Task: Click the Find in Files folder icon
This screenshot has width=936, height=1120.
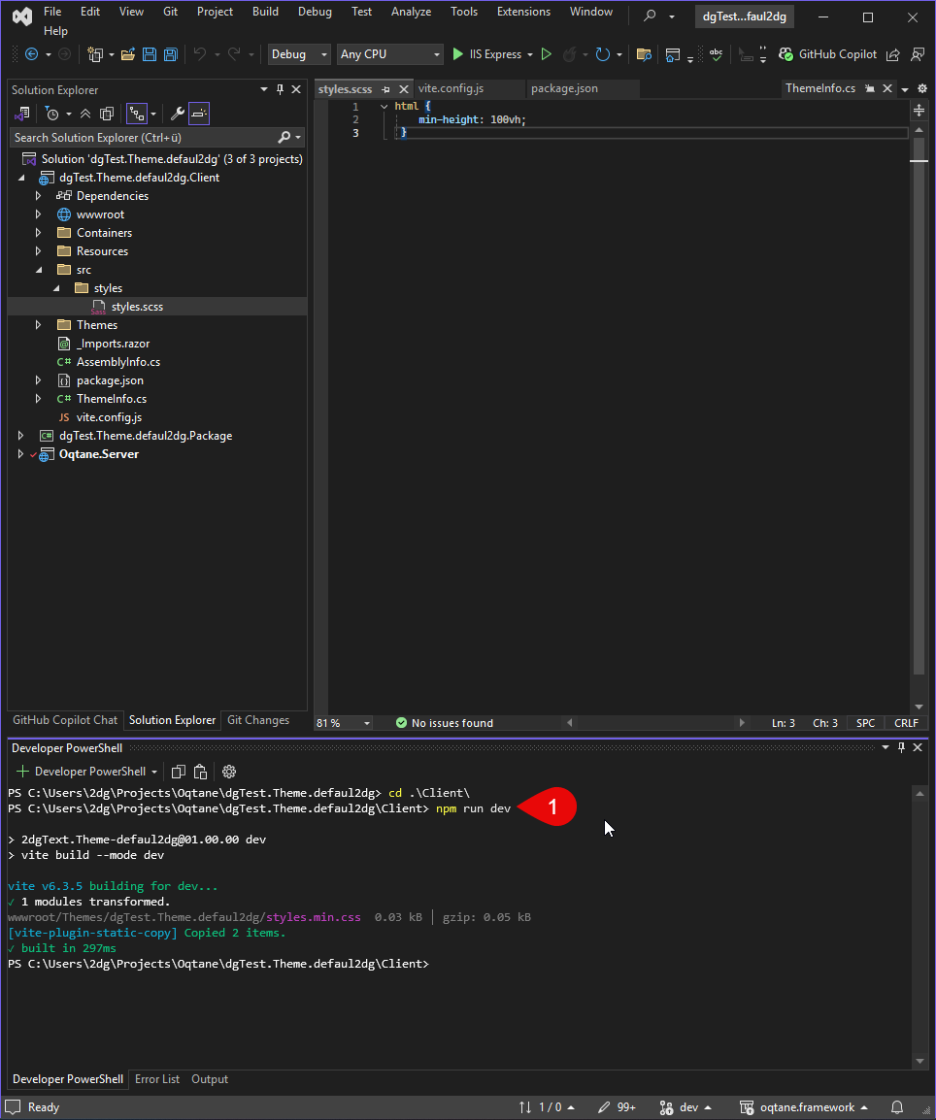Action: [x=644, y=54]
